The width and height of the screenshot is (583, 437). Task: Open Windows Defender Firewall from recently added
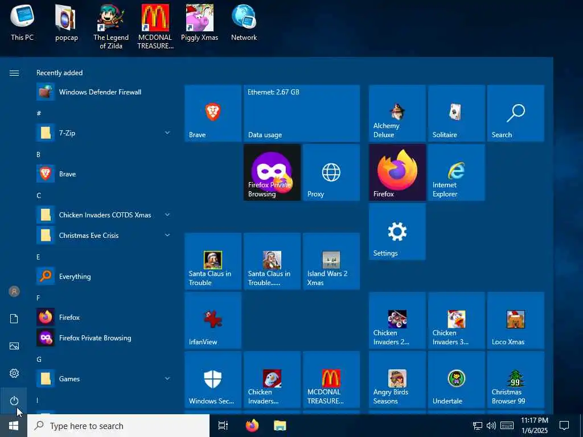[x=104, y=92]
